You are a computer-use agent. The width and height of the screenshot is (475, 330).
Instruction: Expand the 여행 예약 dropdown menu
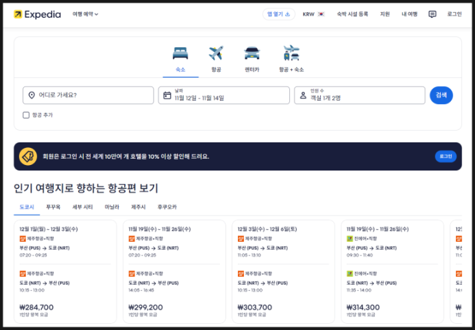click(85, 14)
